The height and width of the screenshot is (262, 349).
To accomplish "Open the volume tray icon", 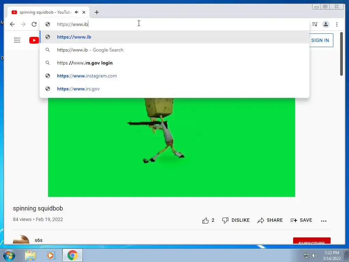I will point(315,256).
